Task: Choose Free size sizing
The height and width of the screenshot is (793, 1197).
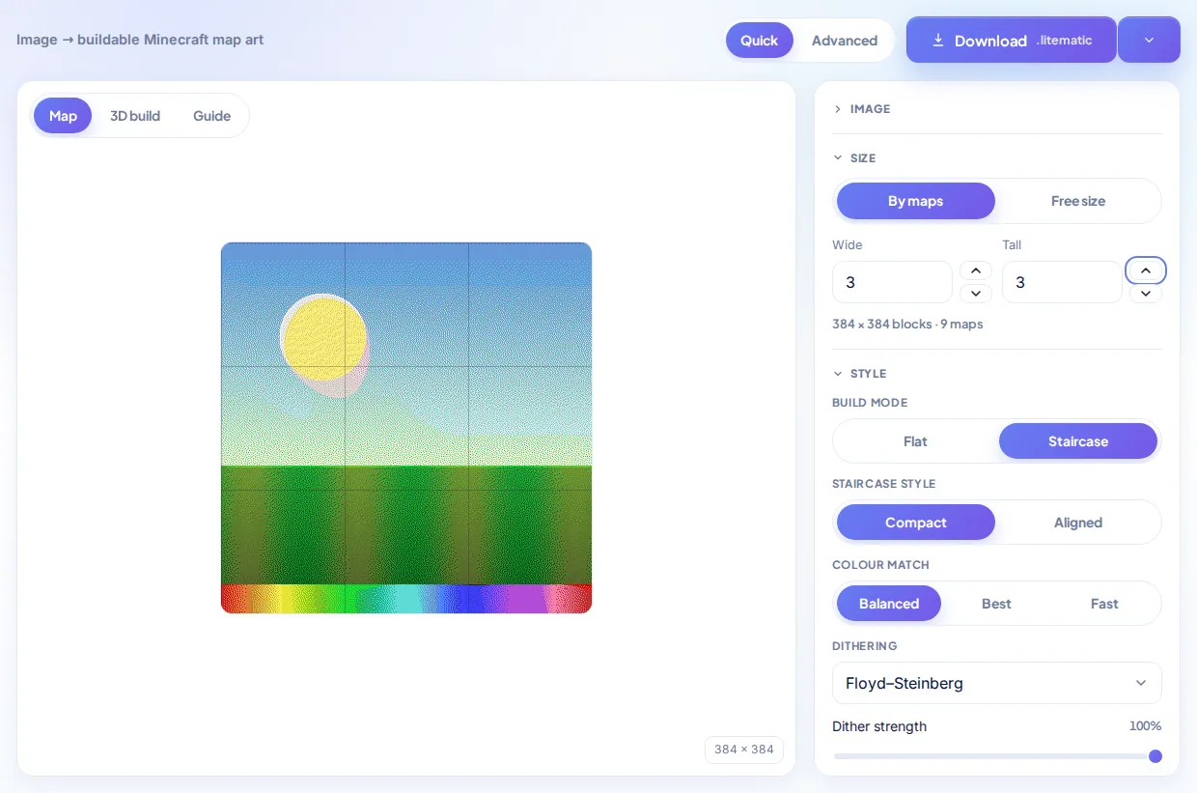Action: tap(1077, 201)
